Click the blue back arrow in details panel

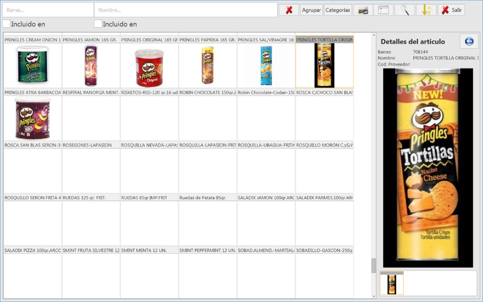click(469, 42)
